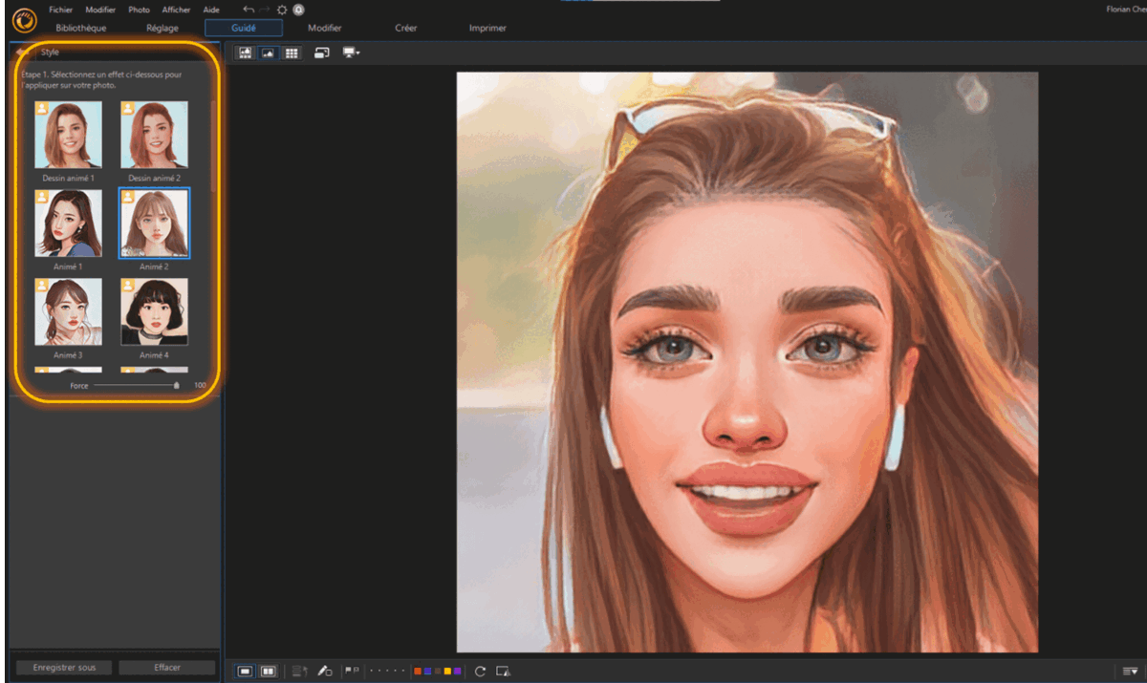Click the Effacer button
Viewport: 1147px width, 683px height.
[x=166, y=668]
